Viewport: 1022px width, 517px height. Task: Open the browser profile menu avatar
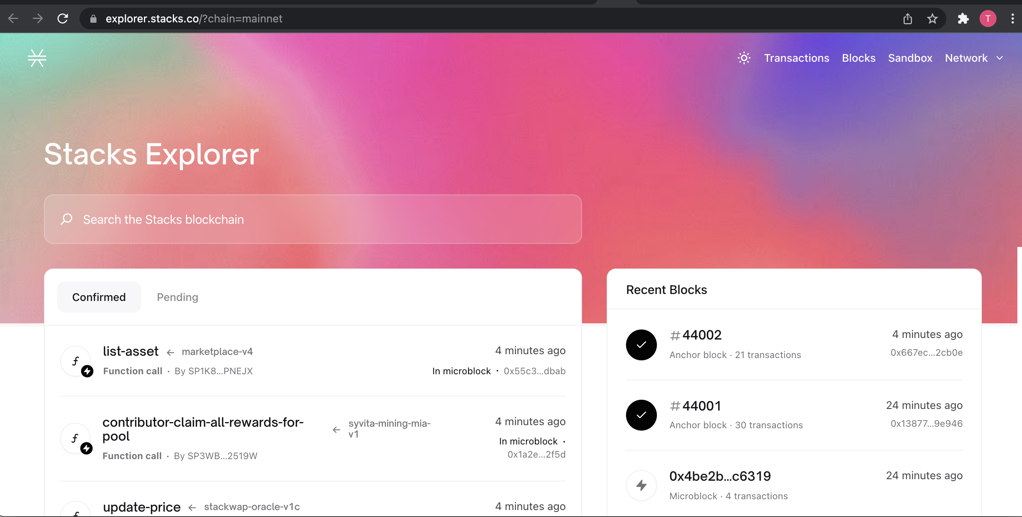[x=988, y=19]
